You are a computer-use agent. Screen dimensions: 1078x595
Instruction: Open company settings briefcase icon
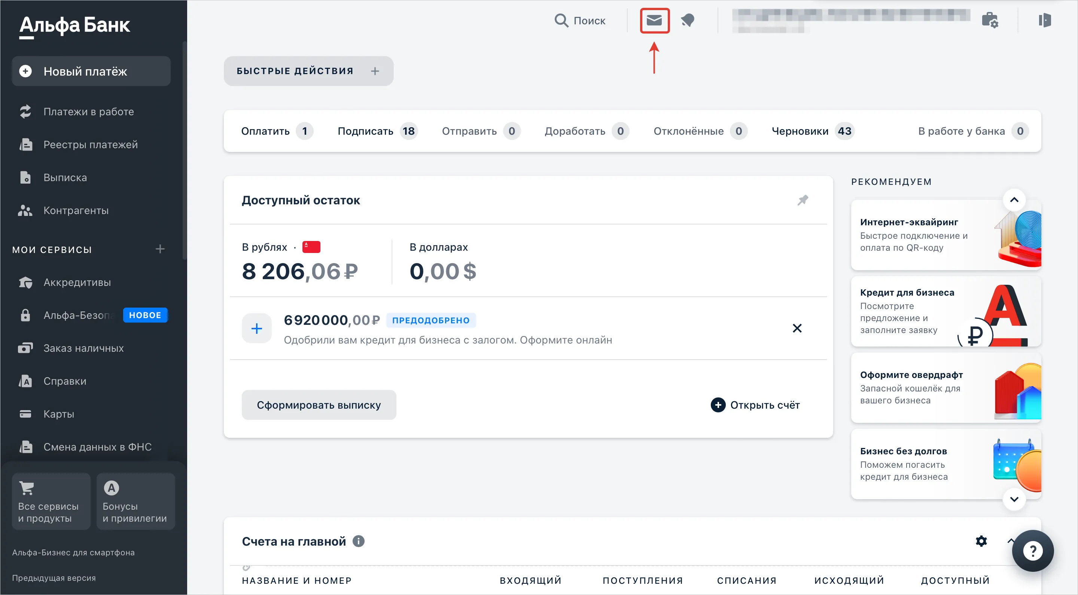[990, 20]
